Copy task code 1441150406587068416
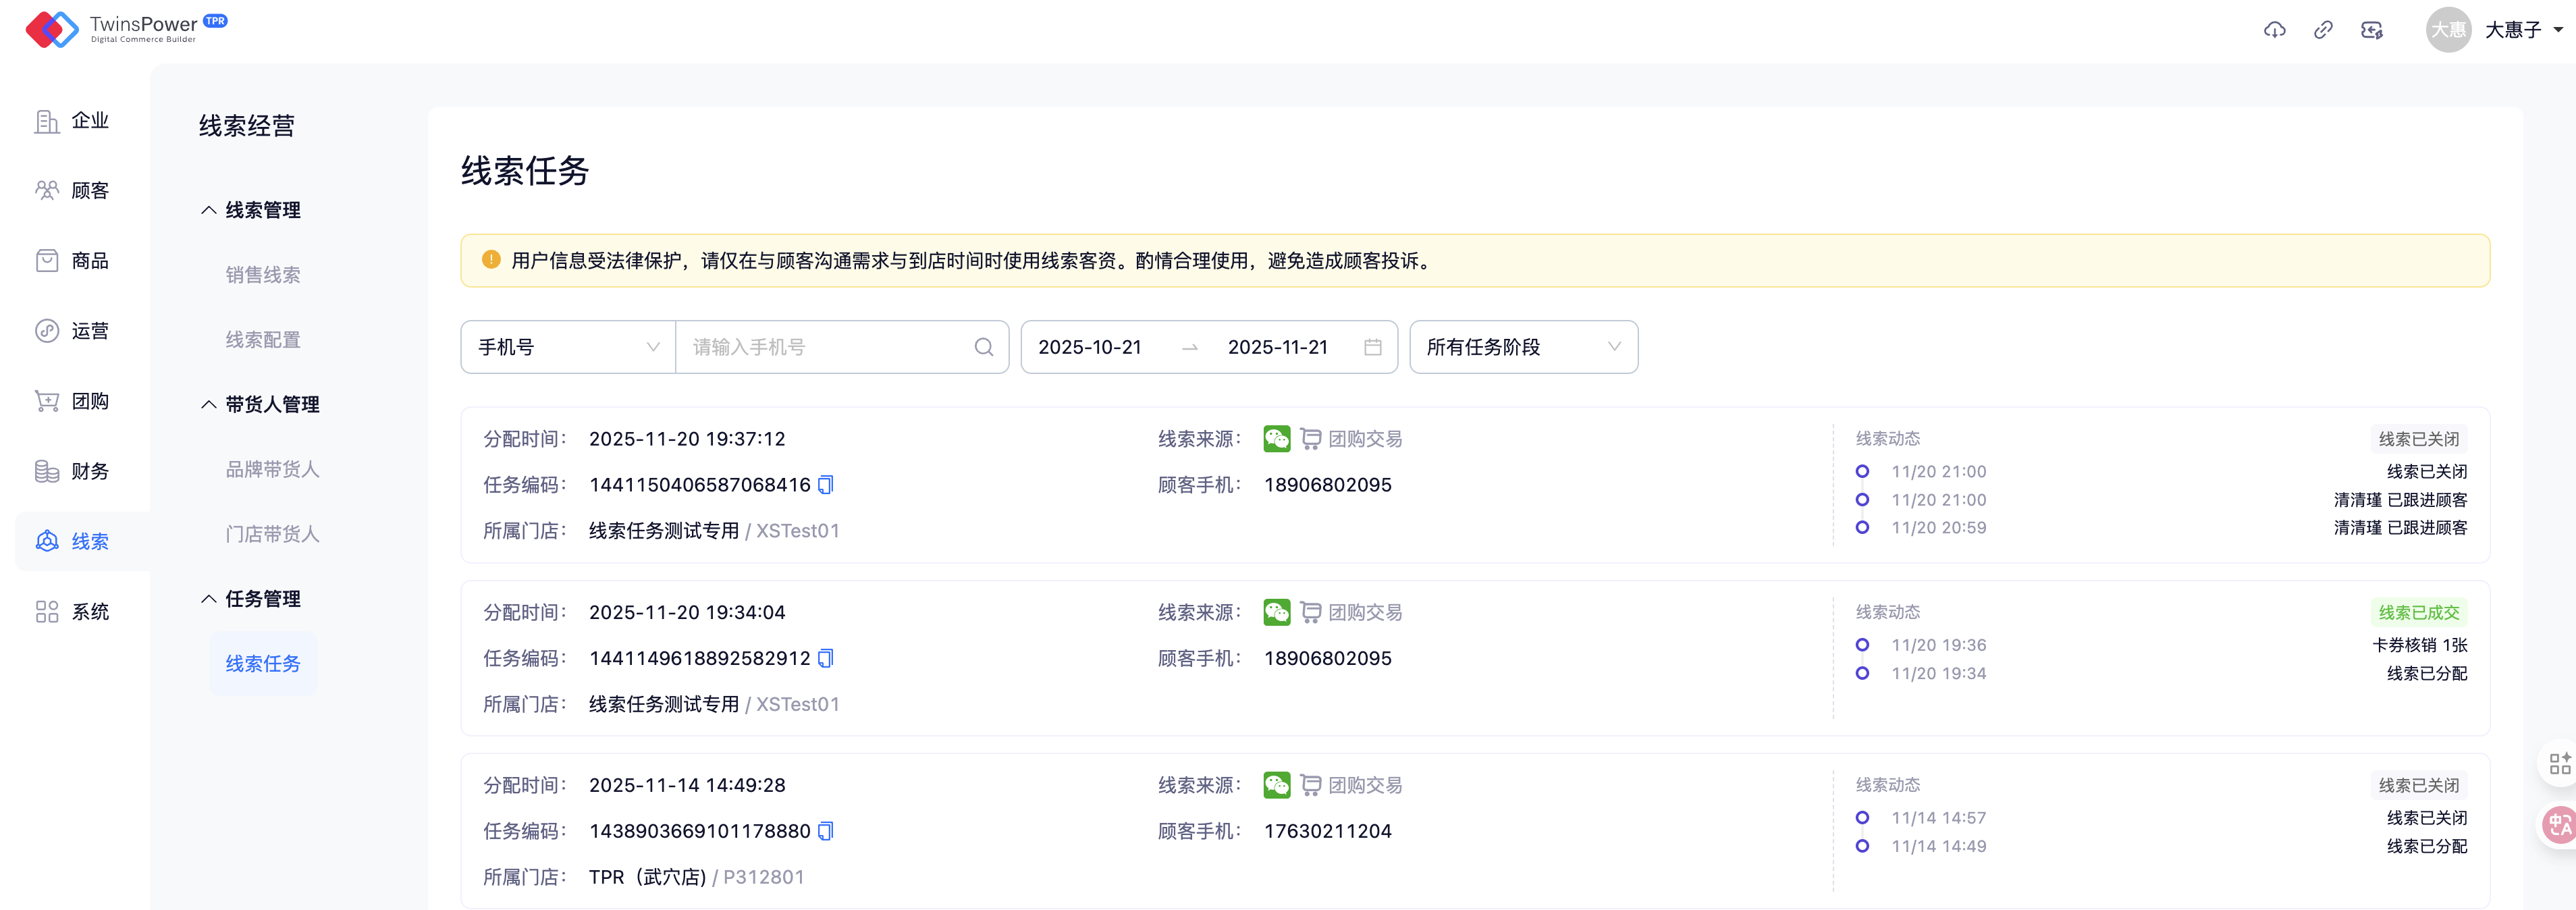This screenshot has width=2576, height=910. 826,485
